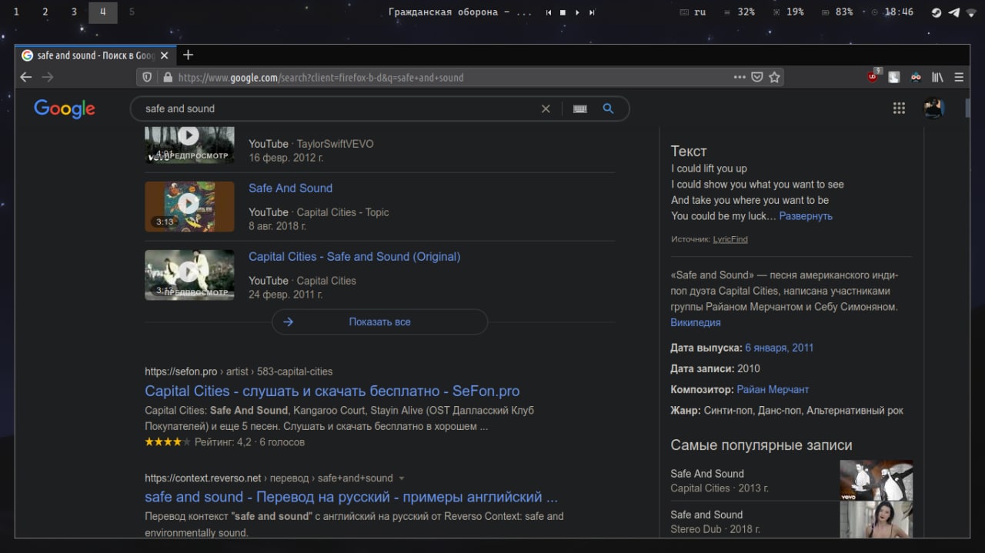985x553 pixels.
Task: Submit search with magnifier icon
Action: (x=608, y=108)
